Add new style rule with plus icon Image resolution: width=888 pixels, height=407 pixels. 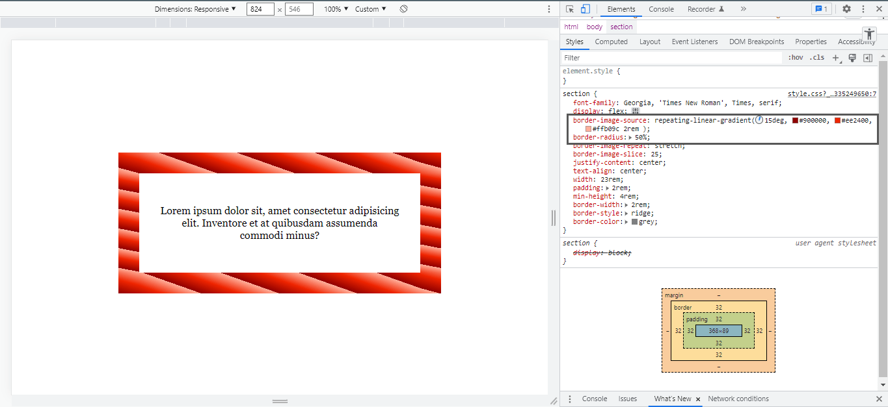point(837,58)
